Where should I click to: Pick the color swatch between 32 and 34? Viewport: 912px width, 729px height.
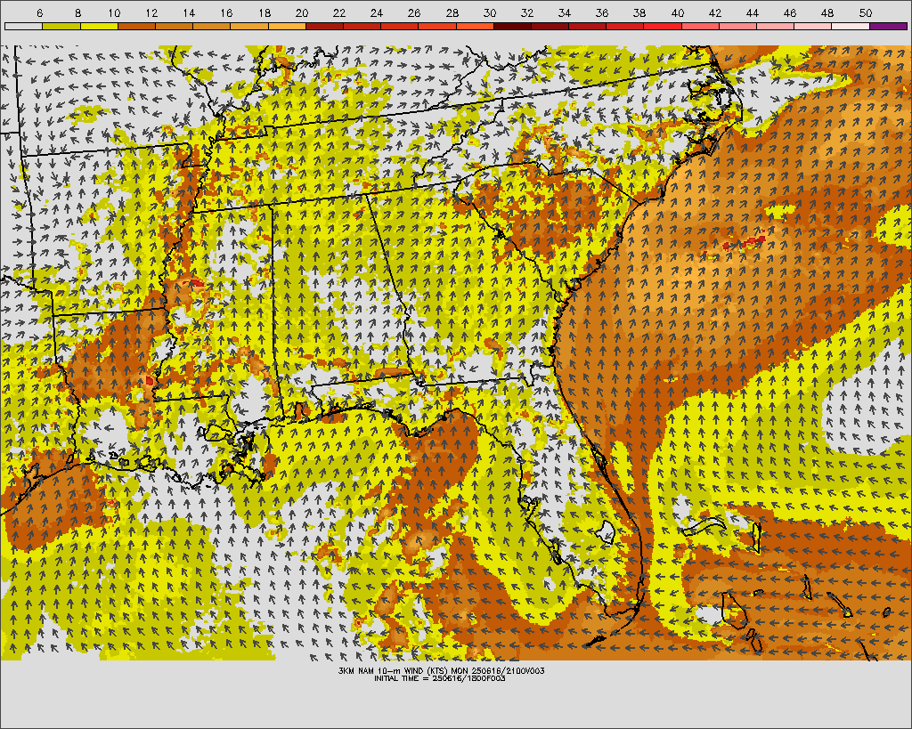[x=550, y=26]
